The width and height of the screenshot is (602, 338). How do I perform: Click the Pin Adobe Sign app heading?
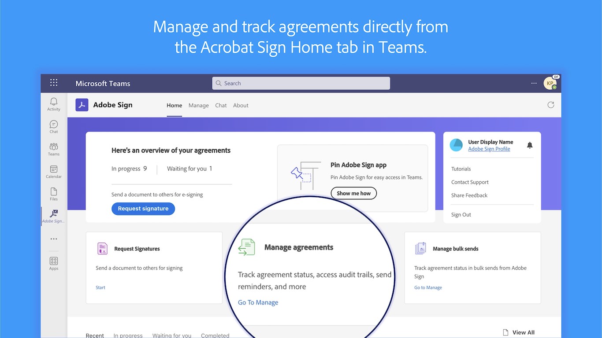click(x=358, y=165)
